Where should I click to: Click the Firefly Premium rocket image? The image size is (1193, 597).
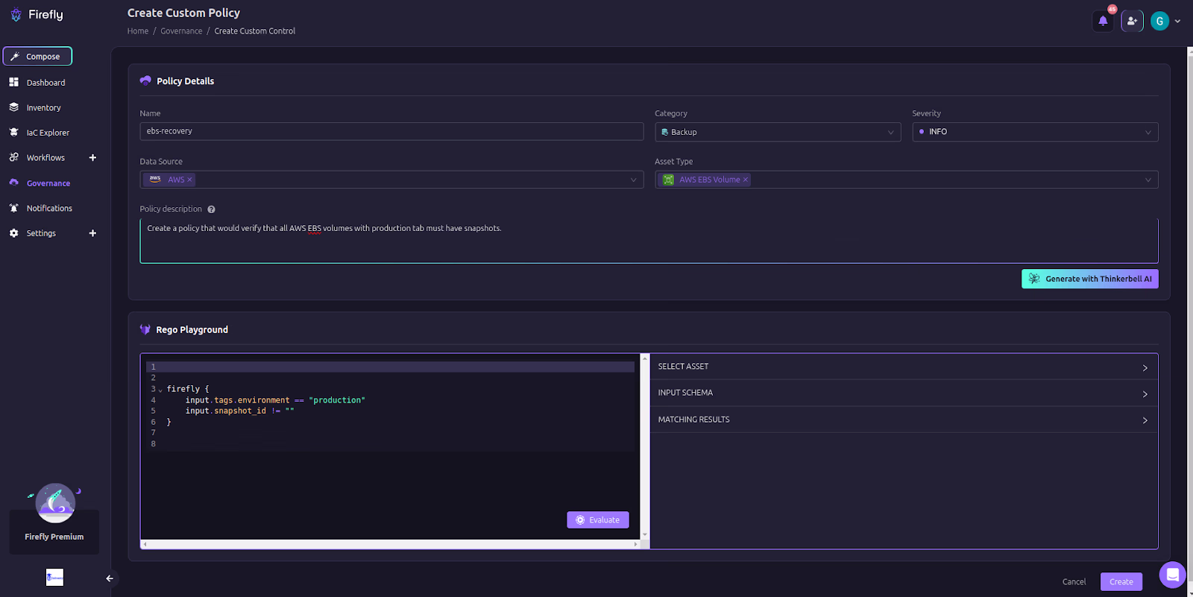tap(55, 503)
